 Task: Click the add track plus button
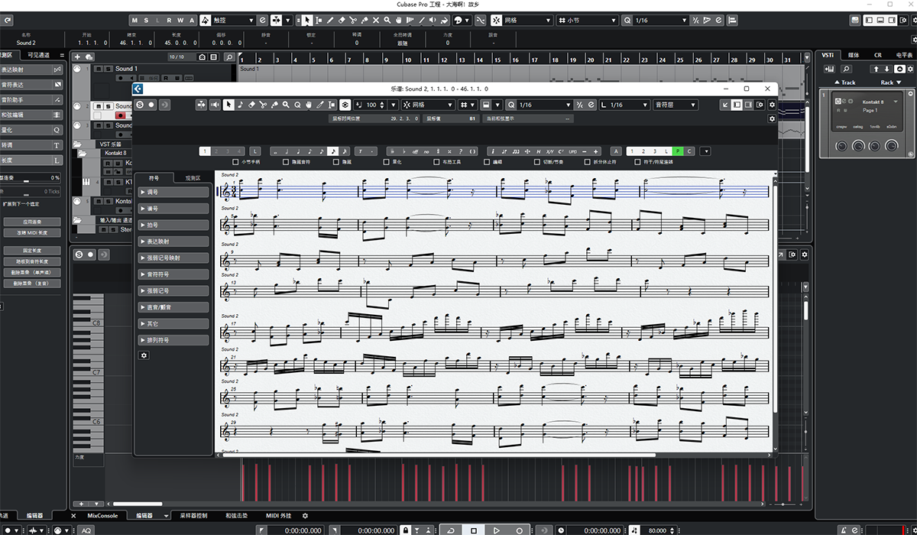pyautogui.click(x=77, y=57)
